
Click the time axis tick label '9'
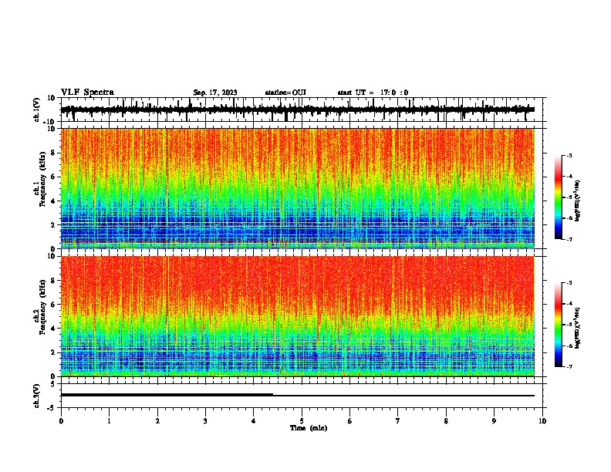494,421
